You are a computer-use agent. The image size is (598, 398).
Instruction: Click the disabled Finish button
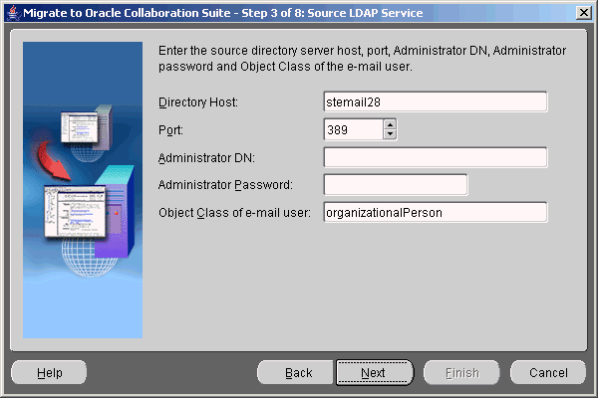(x=461, y=372)
